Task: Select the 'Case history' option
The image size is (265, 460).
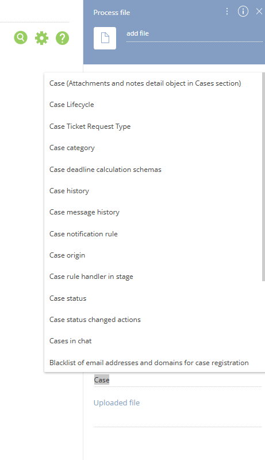Action: pyautogui.click(x=153, y=191)
